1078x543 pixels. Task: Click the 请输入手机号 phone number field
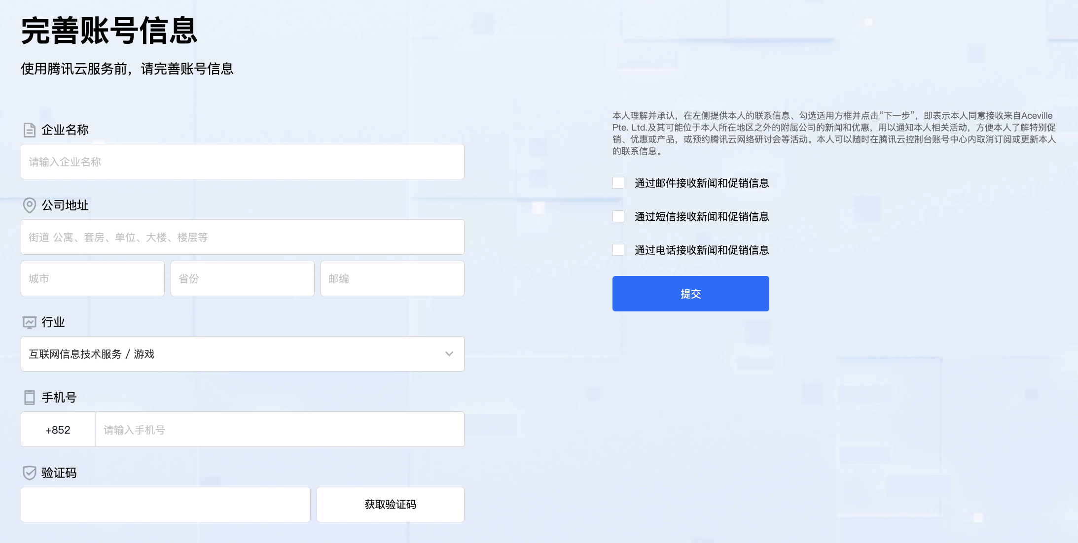[279, 430]
